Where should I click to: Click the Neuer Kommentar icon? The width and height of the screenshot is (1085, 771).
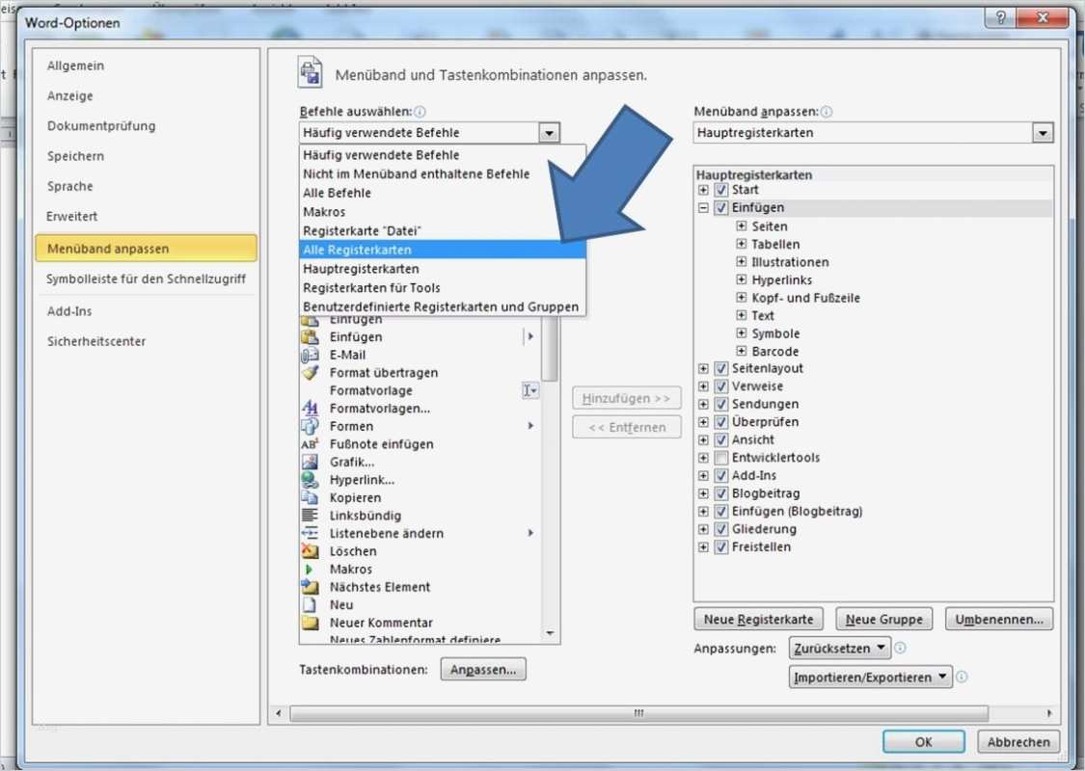310,623
